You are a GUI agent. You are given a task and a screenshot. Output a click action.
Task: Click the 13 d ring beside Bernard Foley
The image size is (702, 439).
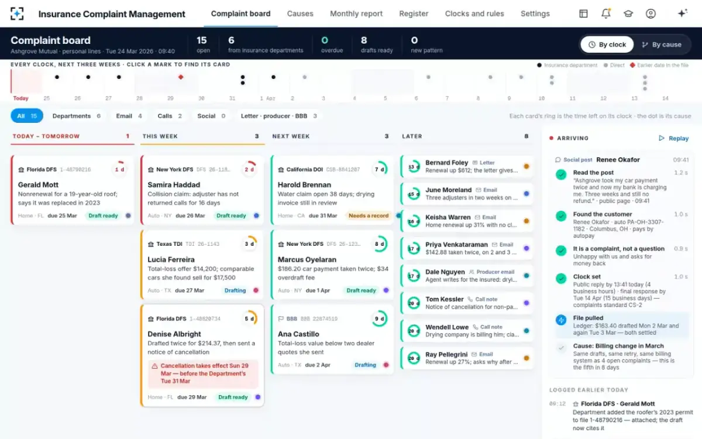(414, 167)
